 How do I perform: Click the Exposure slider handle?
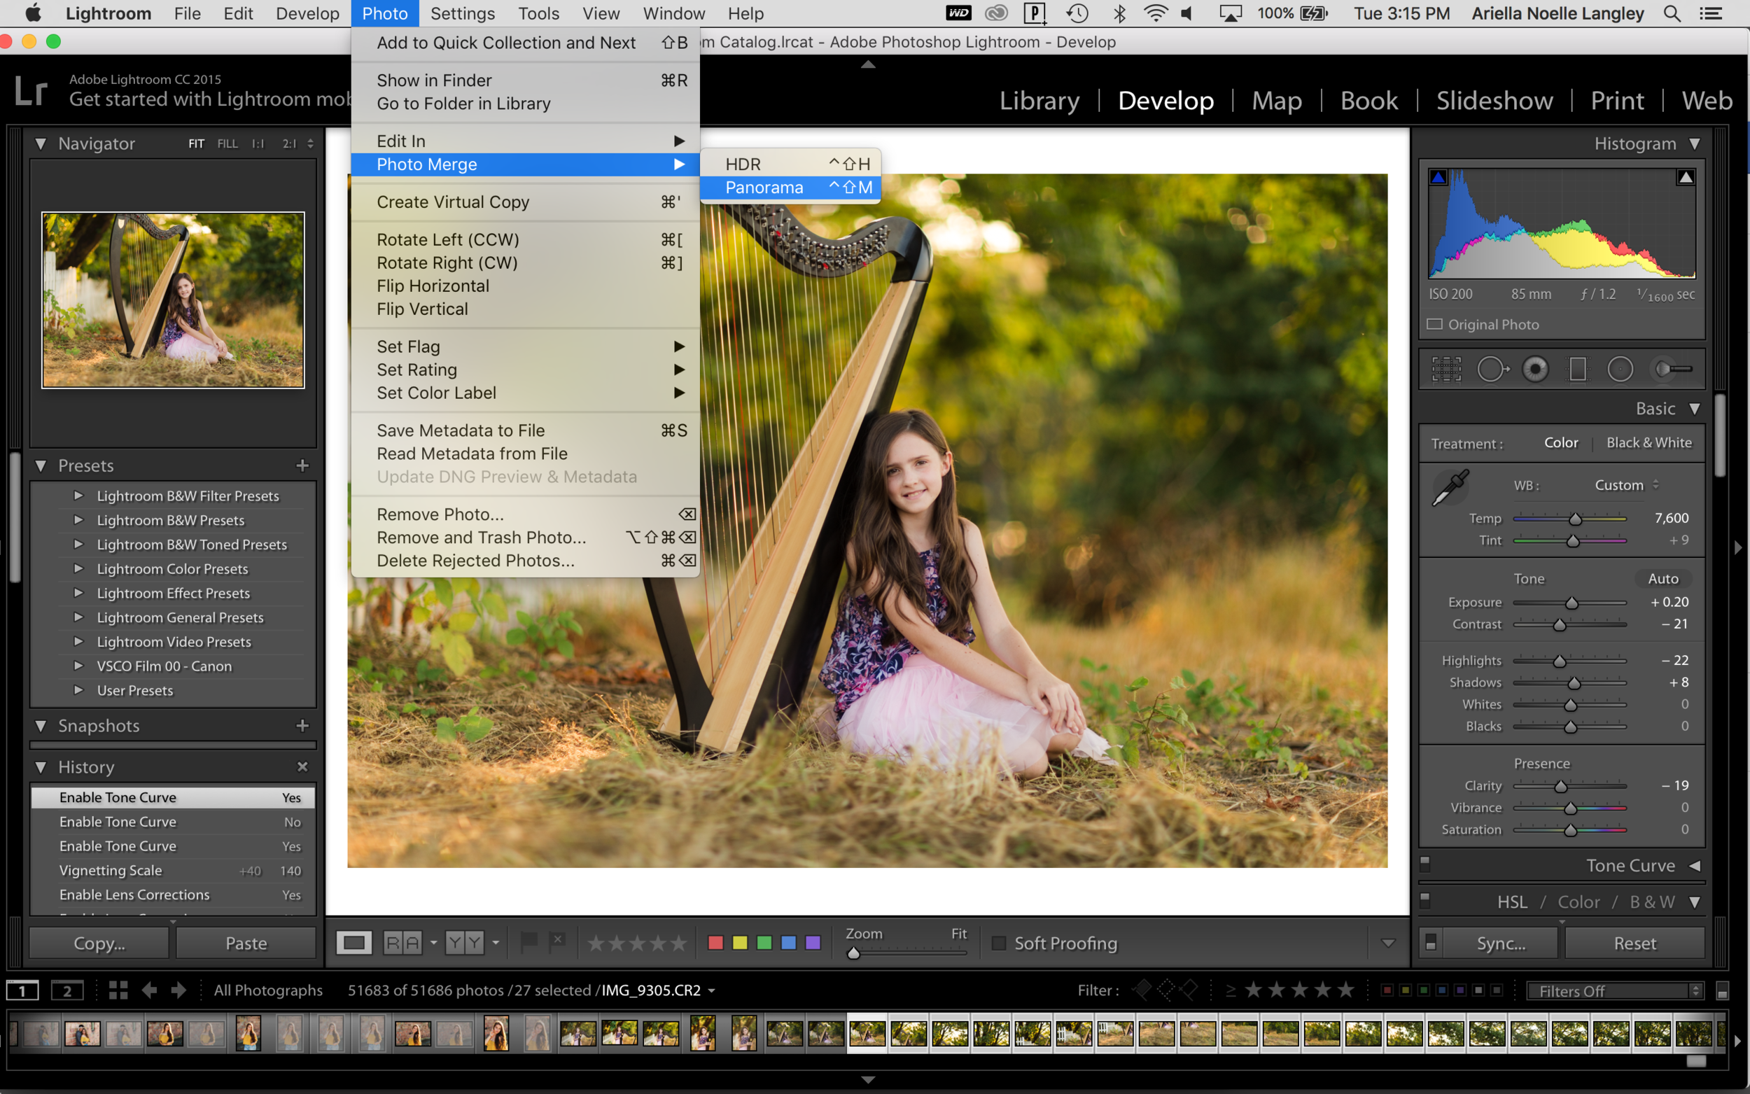point(1571,603)
